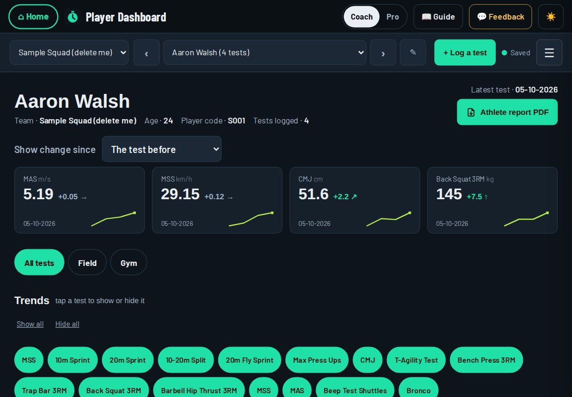
Task: Click the CMJ value 51.6
Action: [314, 194]
